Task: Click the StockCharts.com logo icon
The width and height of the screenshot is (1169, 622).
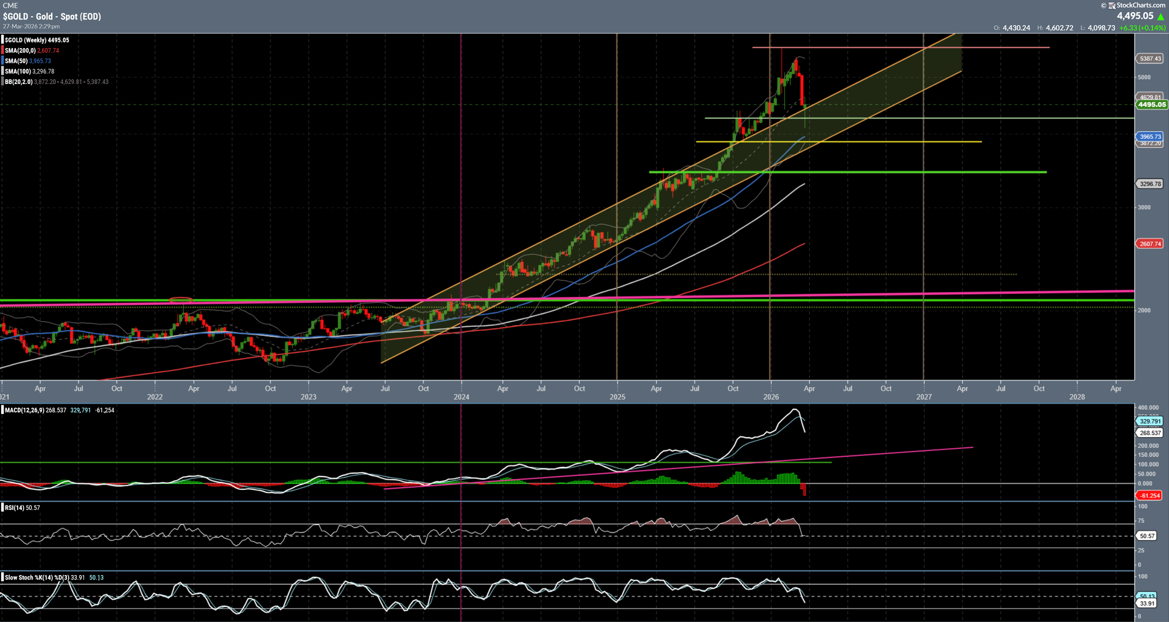Action: (x=1112, y=5)
